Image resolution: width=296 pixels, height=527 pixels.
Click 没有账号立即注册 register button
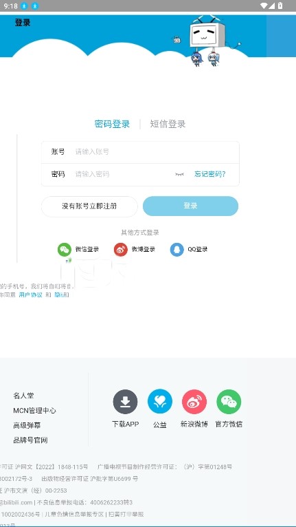point(89,206)
